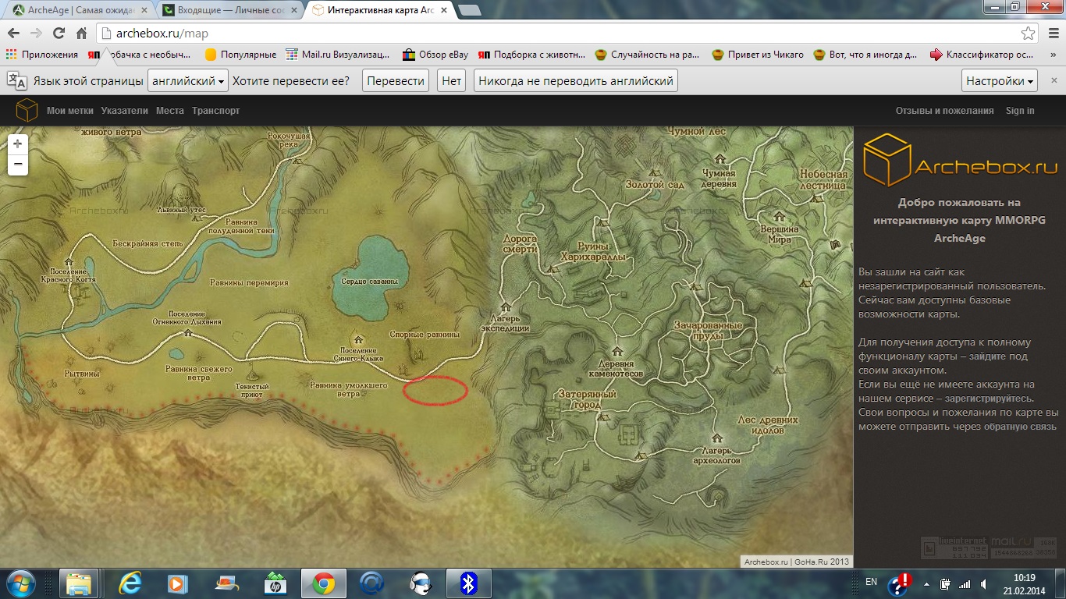Open the Мои метки menu
The height and width of the screenshot is (599, 1066).
[69, 111]
